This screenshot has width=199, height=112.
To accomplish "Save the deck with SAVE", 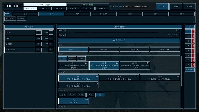I will (x=162, y=7).
